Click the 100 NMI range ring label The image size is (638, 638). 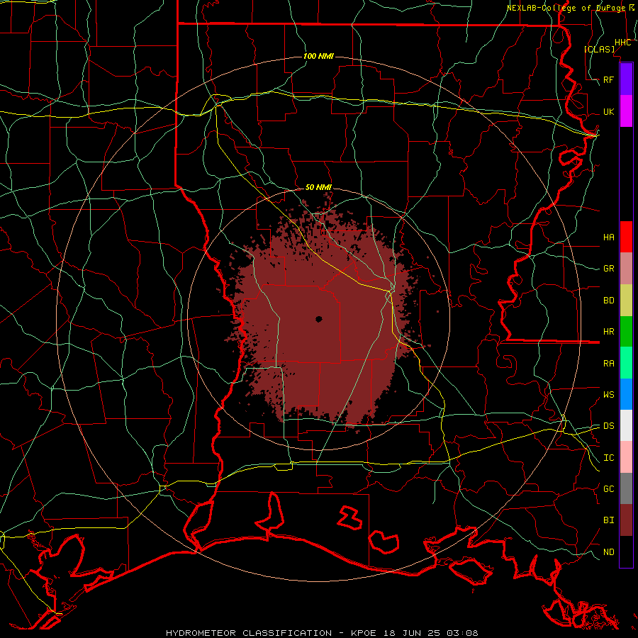[318, 56]
